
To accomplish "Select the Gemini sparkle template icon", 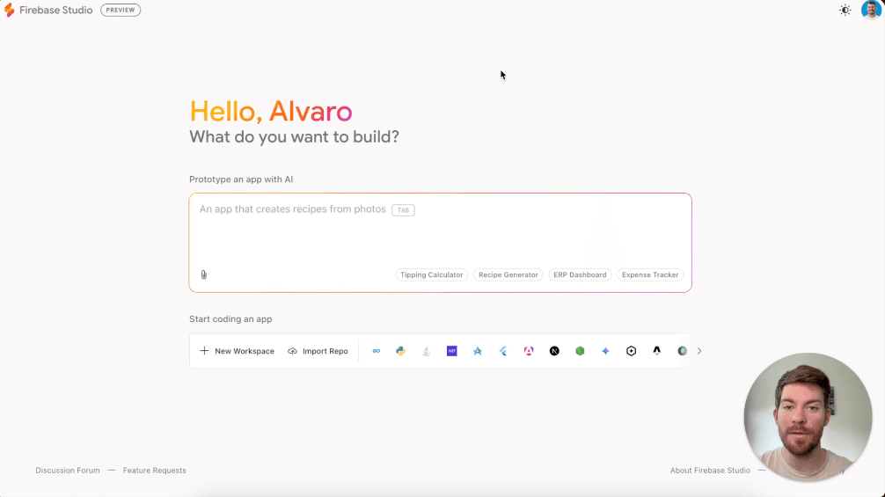I will (x=605, y=351).
